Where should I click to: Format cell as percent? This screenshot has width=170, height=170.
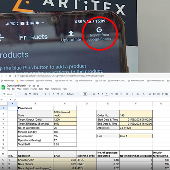49,94
